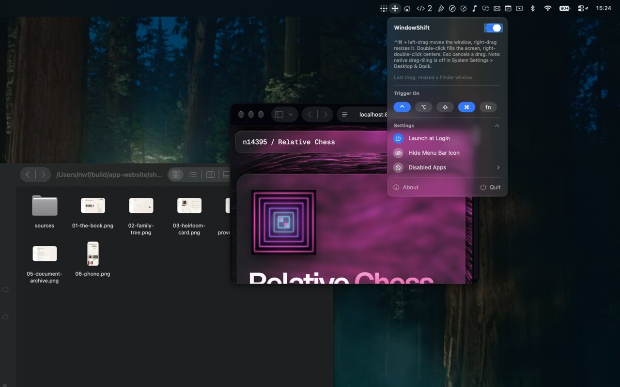Toggle the WindowShift master switch off

493,28
